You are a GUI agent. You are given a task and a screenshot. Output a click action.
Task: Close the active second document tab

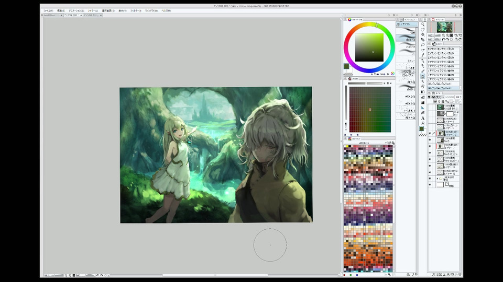[x=81, y=15]
